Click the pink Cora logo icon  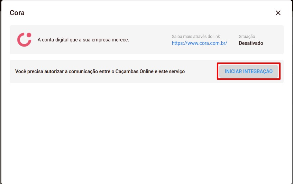point(24,40)
